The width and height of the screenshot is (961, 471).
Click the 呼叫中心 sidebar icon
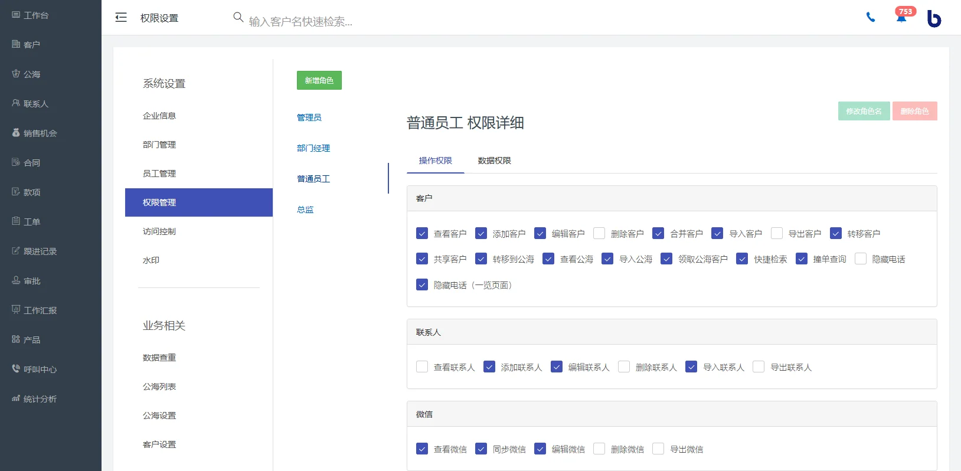point(16,369)
